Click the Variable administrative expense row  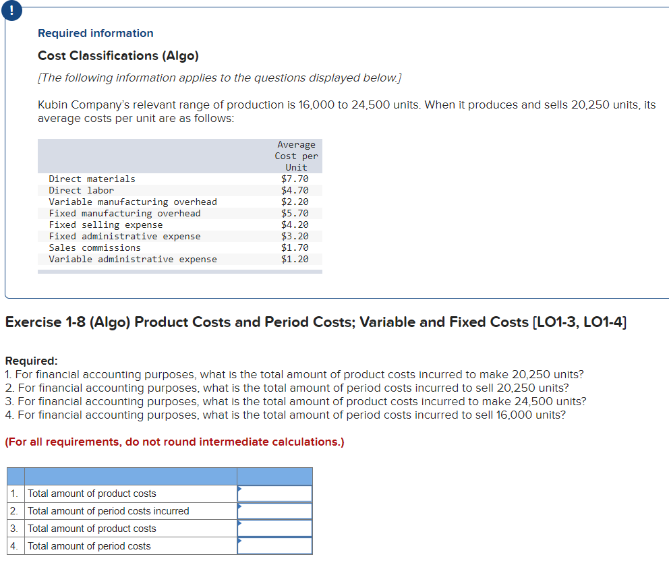tap(133, 259)
